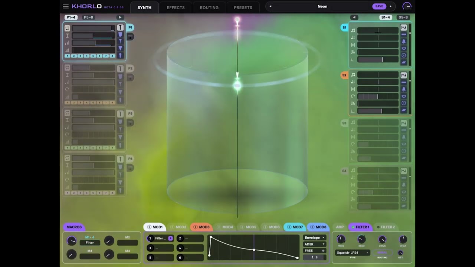Click the 1 s time value field
The image size is (475, 267).
click(315, 257)
